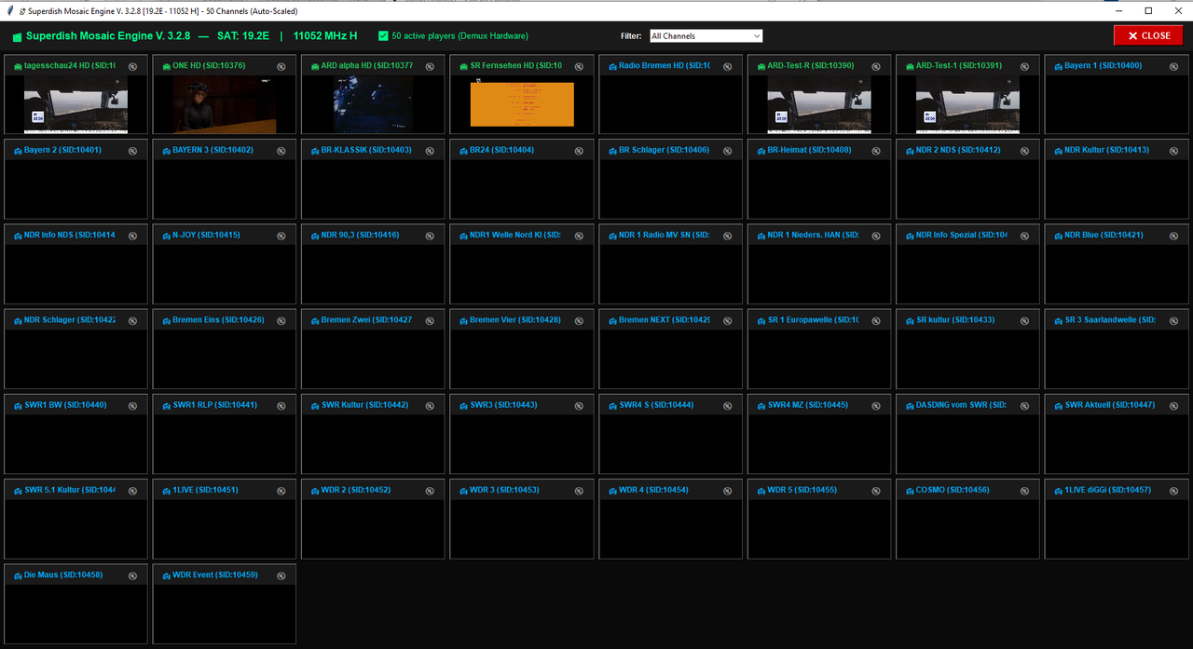Screen dimensions: 1193x649
Task: Click the speaker icon on 1LIVE
Action: point(281,491)
